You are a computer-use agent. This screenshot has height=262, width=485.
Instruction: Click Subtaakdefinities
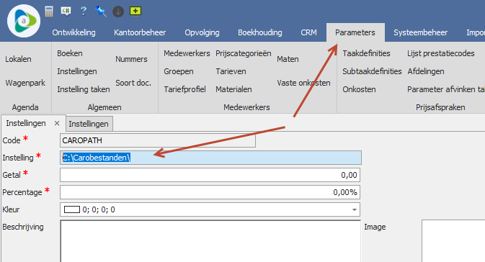372,71
